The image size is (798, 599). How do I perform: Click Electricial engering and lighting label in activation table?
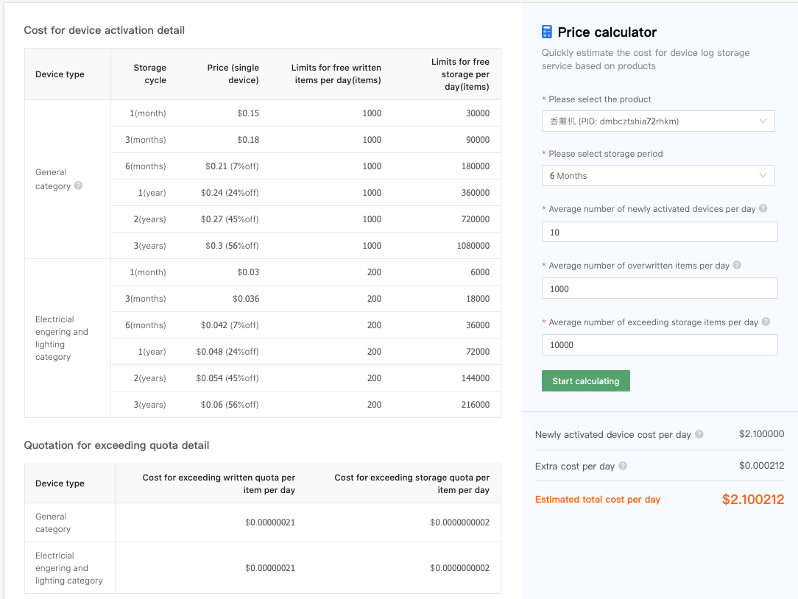[x=62, y=338]
